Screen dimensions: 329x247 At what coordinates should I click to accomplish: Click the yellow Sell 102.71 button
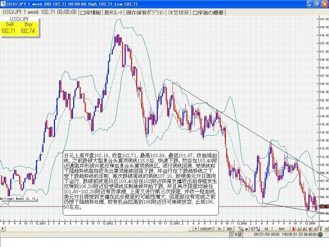10,28
